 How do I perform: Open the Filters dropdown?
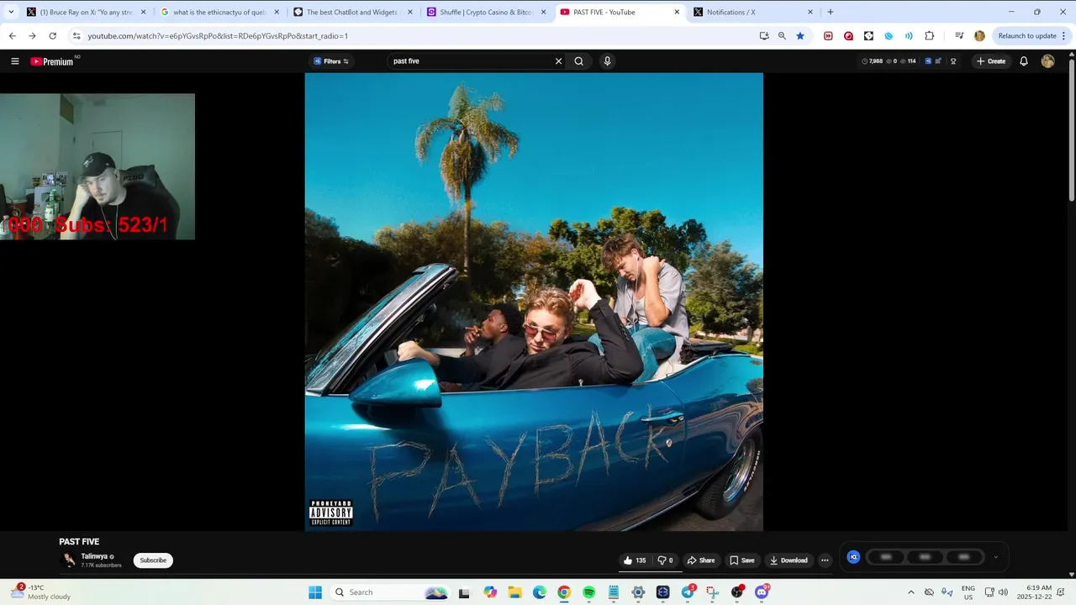[331, 61]
